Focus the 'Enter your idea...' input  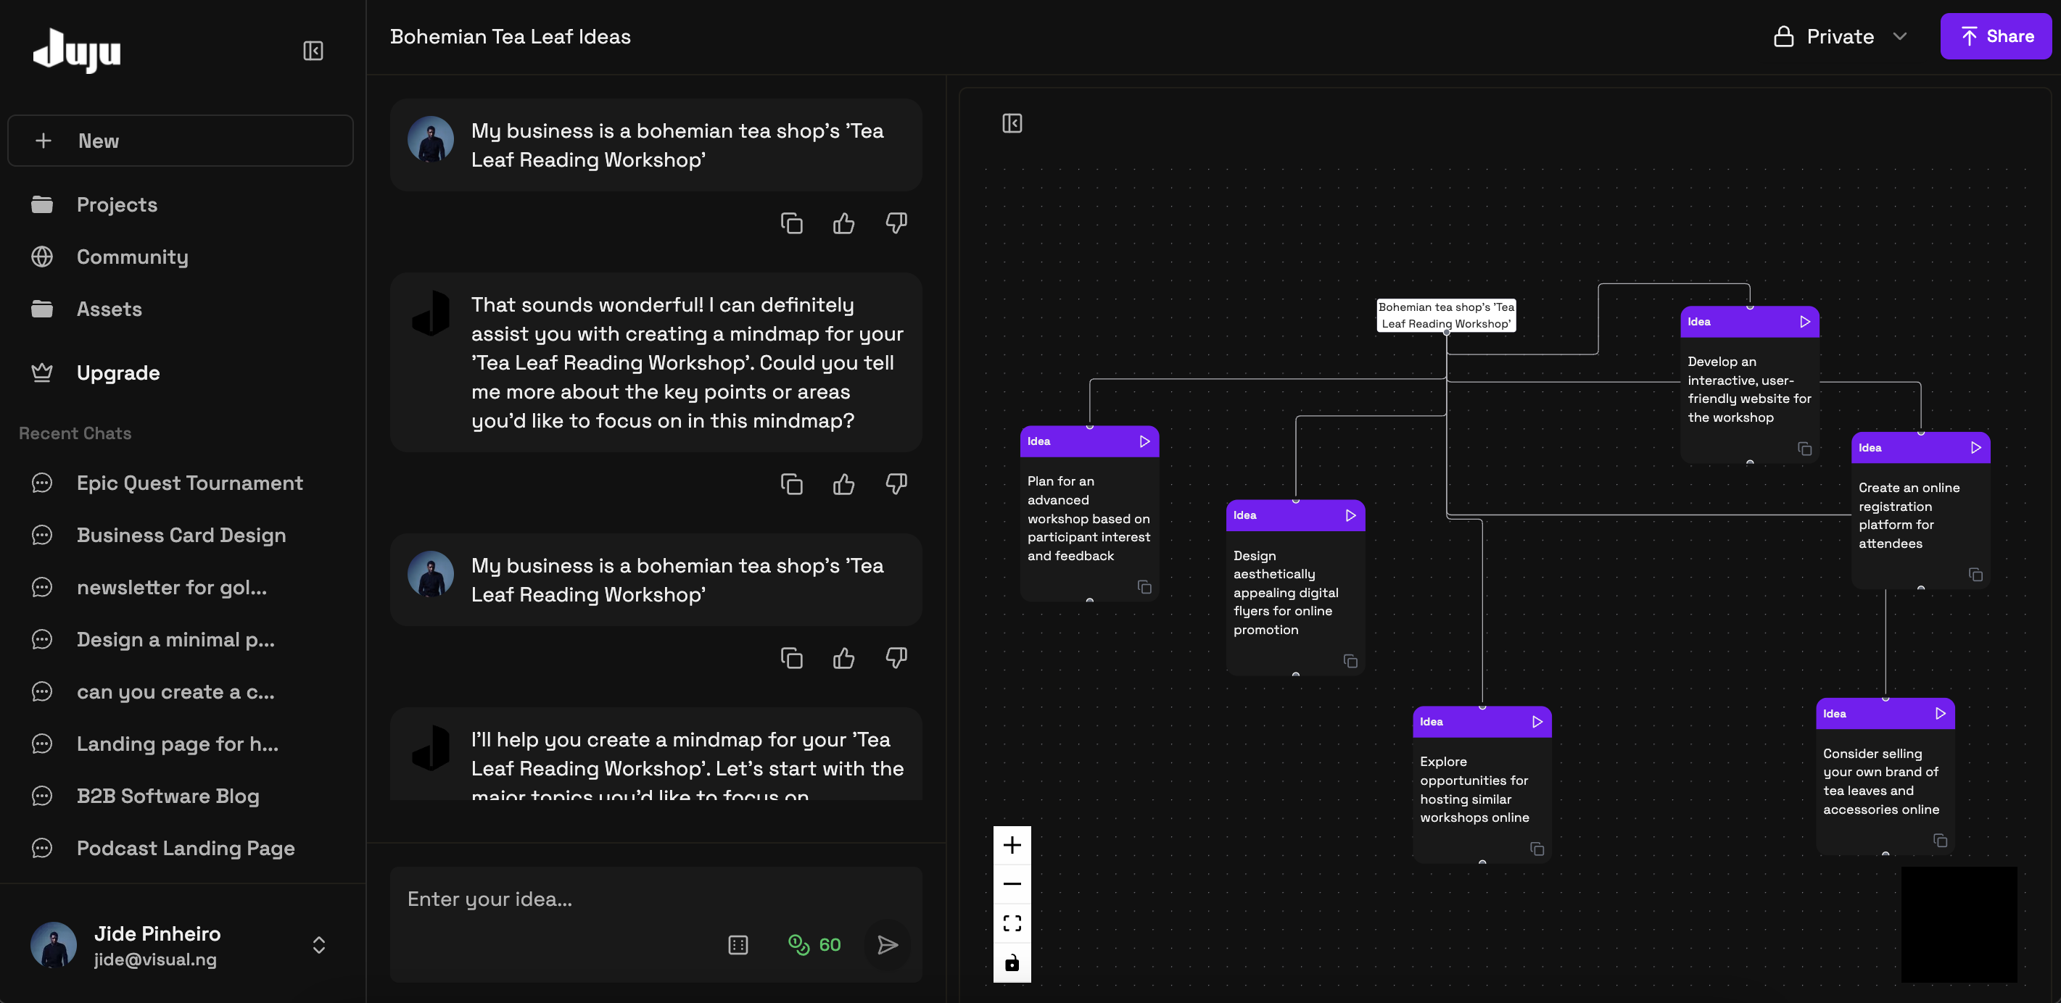[560, 900]
